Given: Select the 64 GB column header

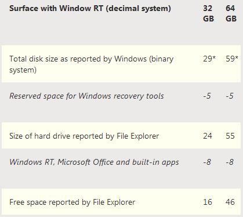Looking at the screenshot, I should tap(231, 13).
